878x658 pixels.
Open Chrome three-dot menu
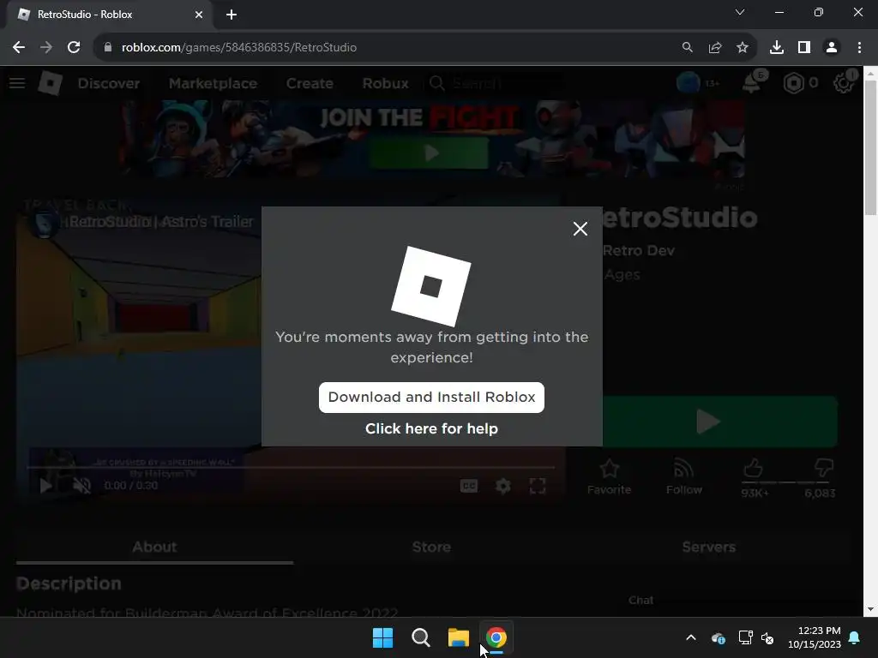pyautogui.click(x=859, y=48)
